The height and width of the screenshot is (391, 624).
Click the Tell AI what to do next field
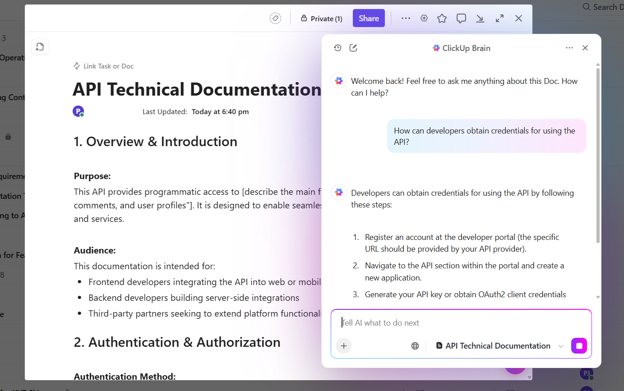coord(451,322)
